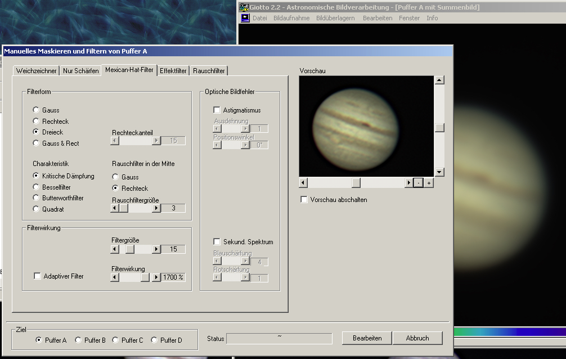Click preview horizontal scrollbar thumb

(x=356, y=183)
